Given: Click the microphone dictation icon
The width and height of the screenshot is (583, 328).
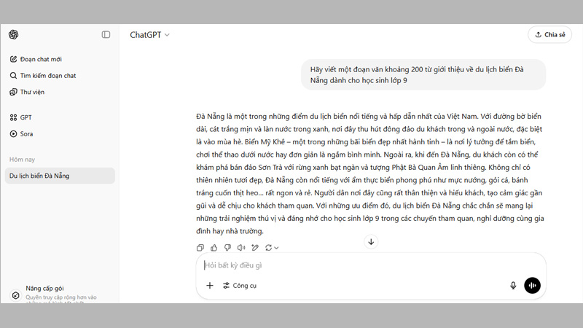Looking at the screenshot, I should (513, 286).
